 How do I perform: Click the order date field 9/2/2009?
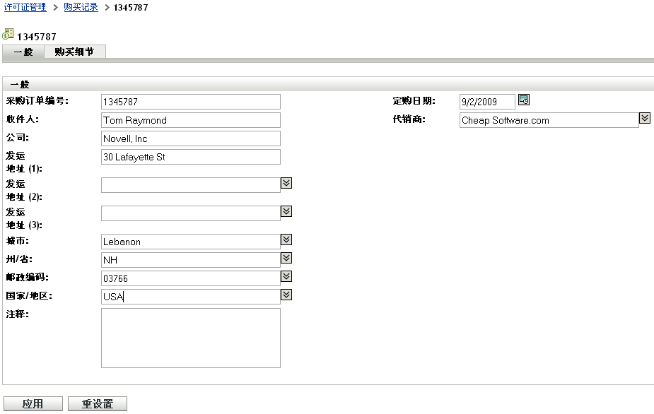click(487, 102)
